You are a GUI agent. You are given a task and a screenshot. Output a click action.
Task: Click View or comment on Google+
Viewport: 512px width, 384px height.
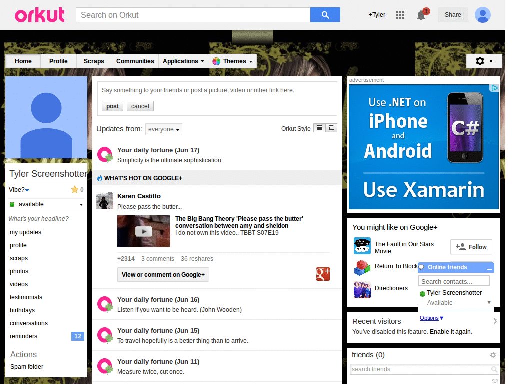click(x=163, y=275)
